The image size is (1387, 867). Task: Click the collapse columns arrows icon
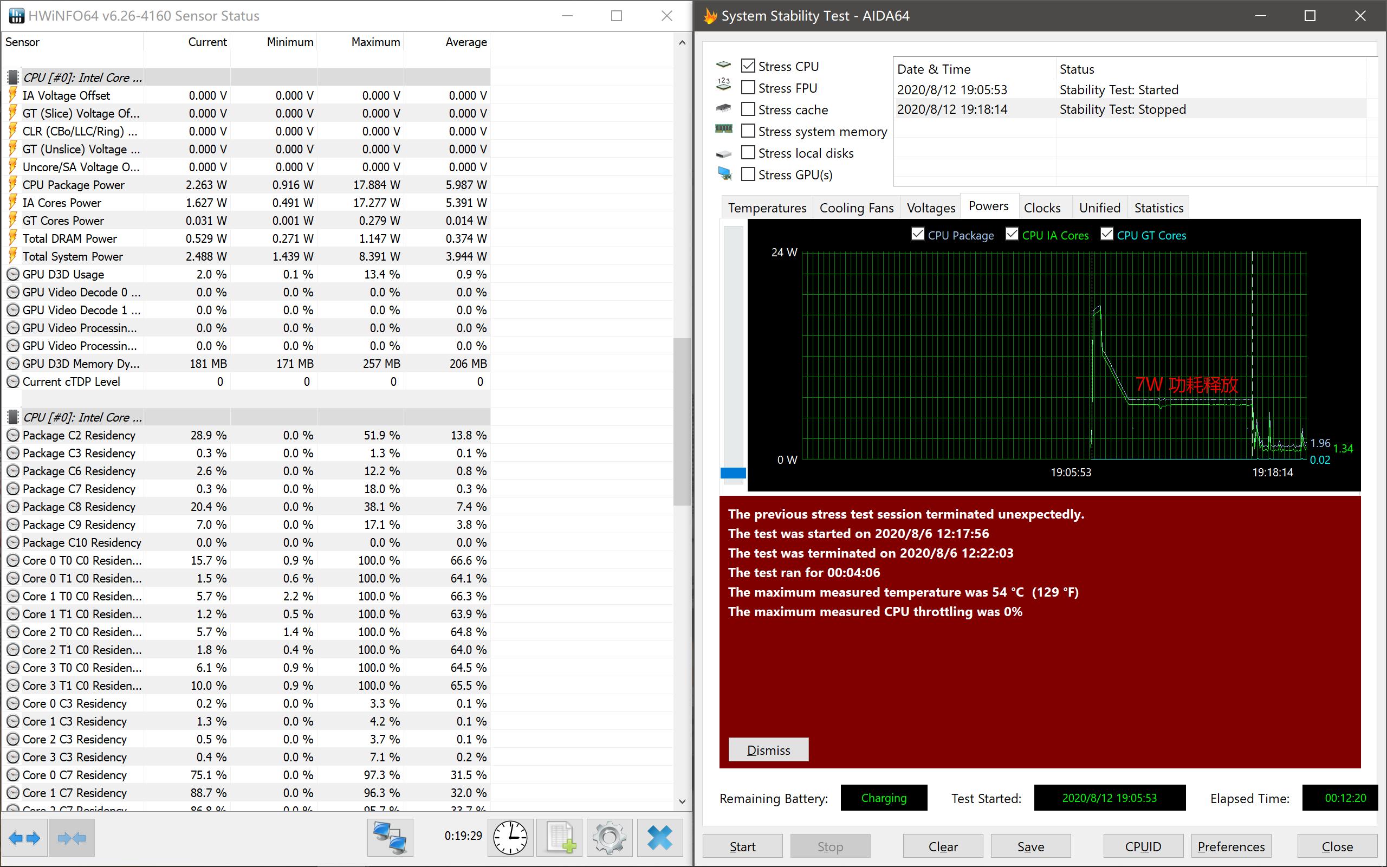(72, 838)
